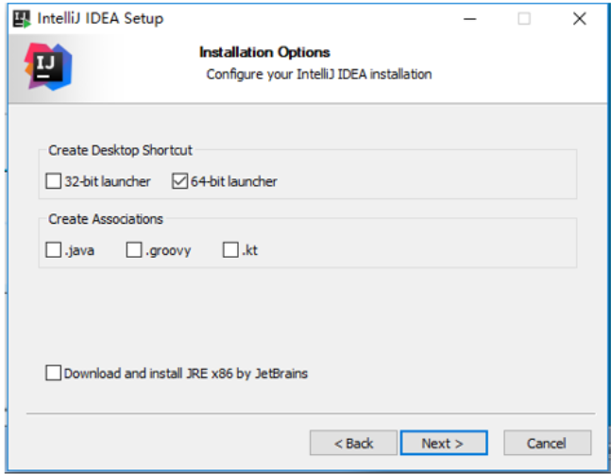This screenshot has height=474, width=611.
Task: Close the IntelliJ IDEA Setup window
Action: click(580, 19)
